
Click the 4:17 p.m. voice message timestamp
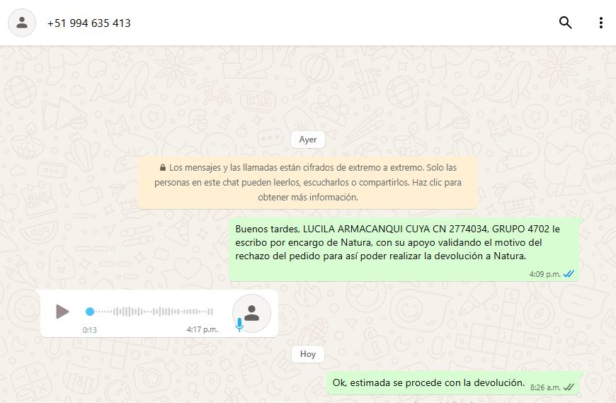(x=203, y=329)
